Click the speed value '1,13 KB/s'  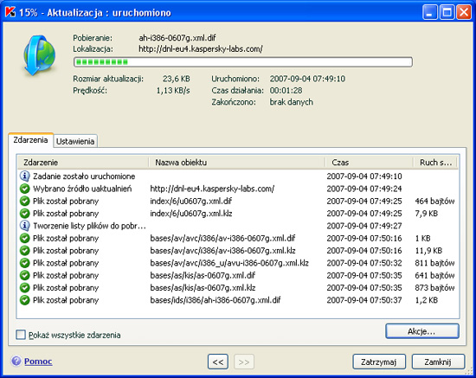click(x=173, y=91)
